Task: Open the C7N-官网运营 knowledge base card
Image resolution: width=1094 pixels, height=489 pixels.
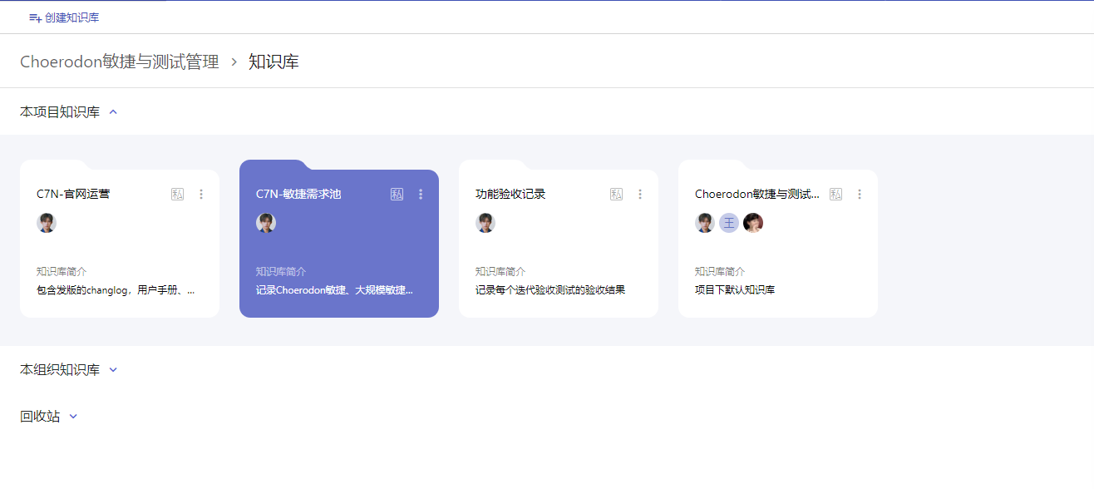Action: (120, 239)
